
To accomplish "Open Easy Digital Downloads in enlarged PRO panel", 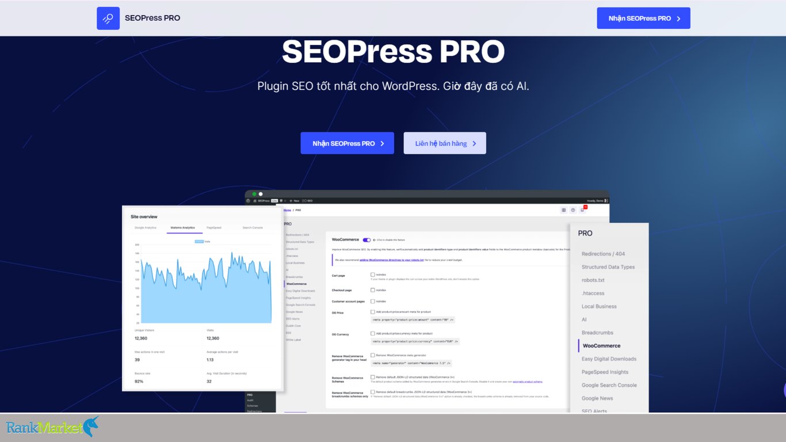I will pos(609,359).
